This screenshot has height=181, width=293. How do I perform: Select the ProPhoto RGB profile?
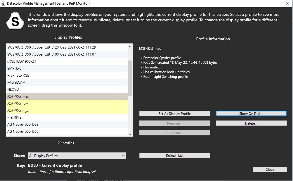coord(67,75)
